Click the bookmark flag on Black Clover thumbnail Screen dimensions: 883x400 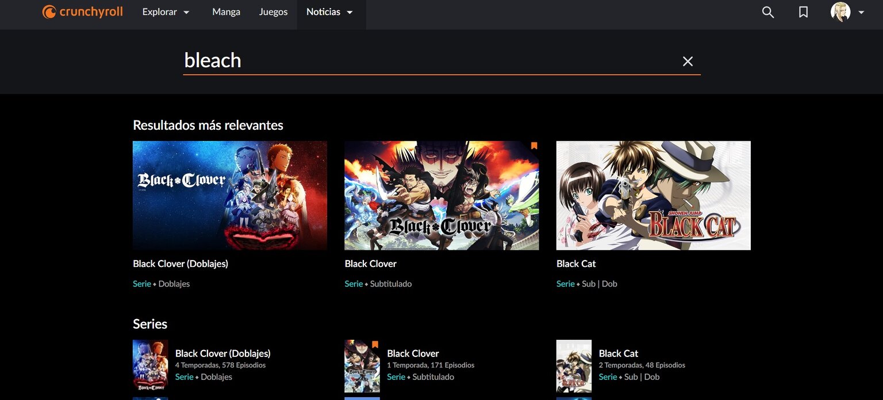click(x=533, y=146)
